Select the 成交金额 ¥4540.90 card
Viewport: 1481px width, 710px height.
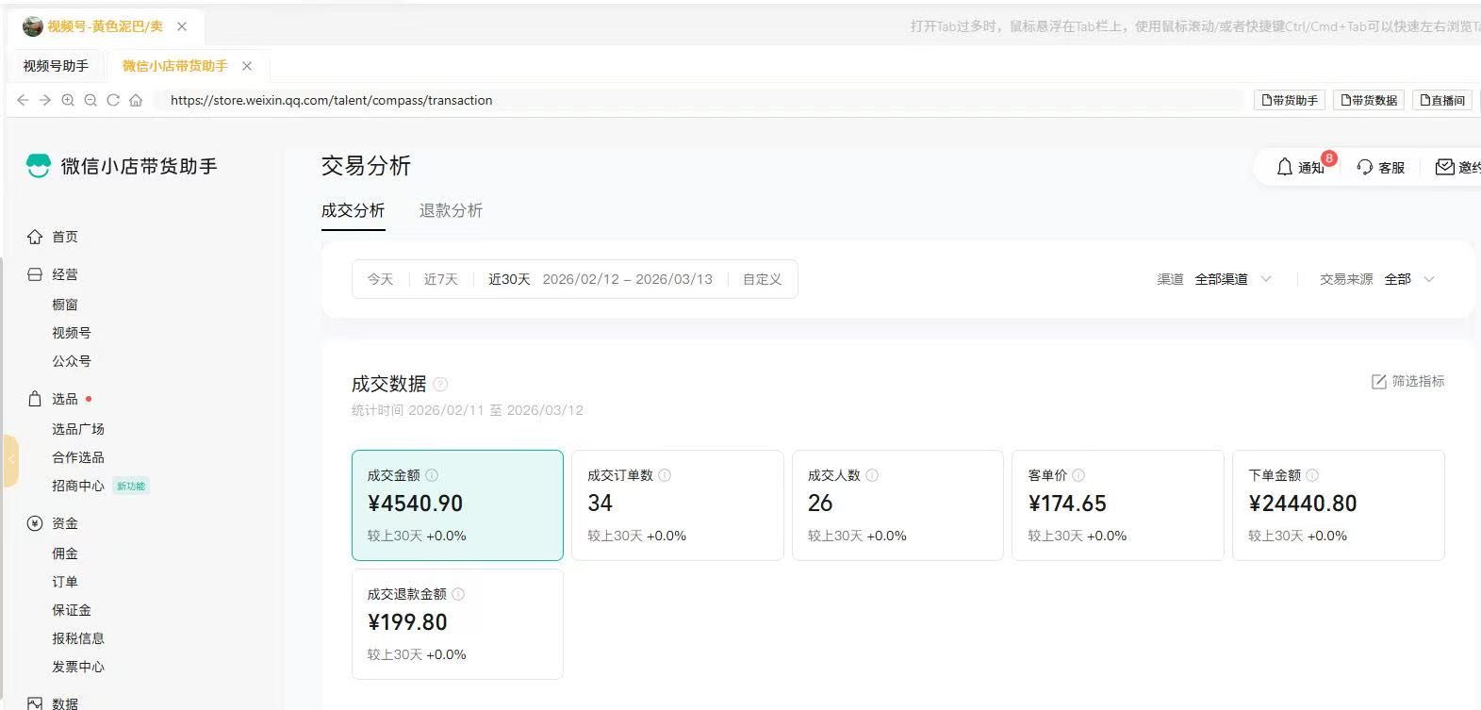(457, 505)
